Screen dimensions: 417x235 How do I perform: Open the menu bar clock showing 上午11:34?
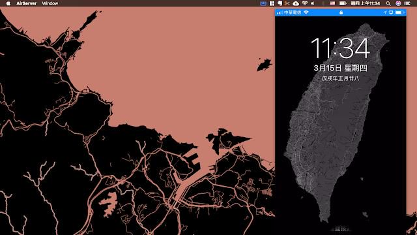pos(366,3)
